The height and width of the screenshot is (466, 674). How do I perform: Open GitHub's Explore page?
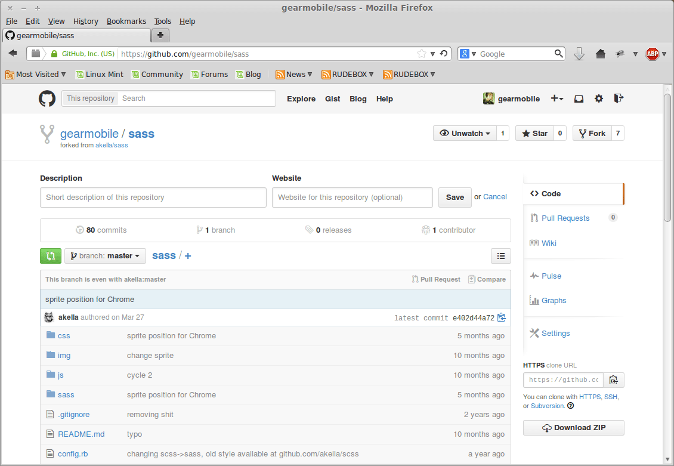click(301, 98)
